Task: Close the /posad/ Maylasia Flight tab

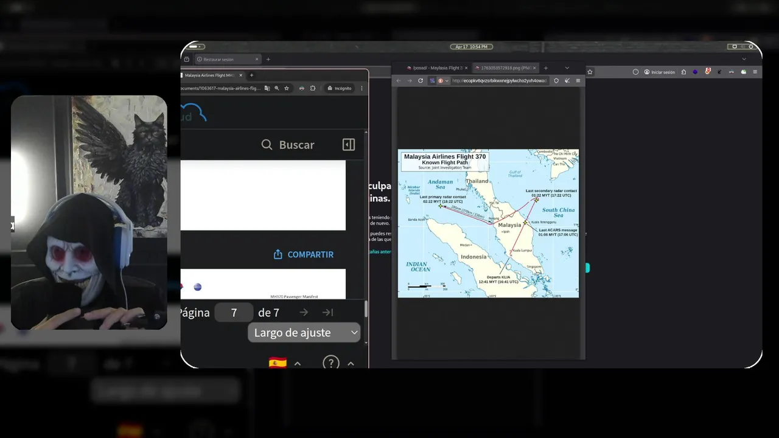Action: point(466,68)
